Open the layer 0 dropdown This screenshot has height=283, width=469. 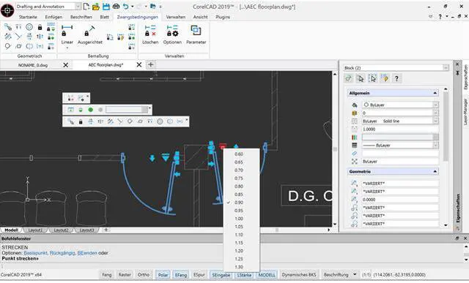[x=435, y=113]
